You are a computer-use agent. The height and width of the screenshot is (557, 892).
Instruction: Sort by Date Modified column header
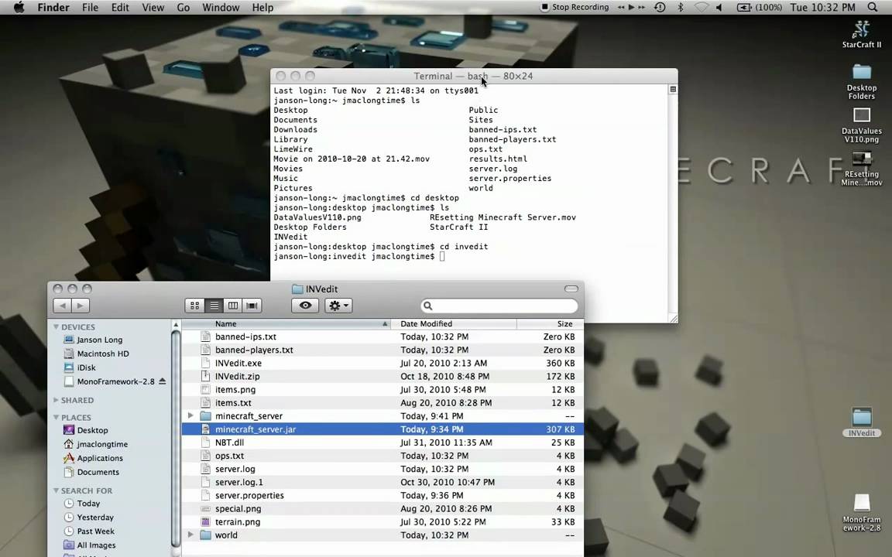coord(454,324)
